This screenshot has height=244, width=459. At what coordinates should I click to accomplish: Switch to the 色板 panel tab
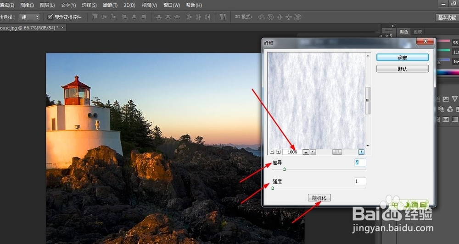click(418, 32)
